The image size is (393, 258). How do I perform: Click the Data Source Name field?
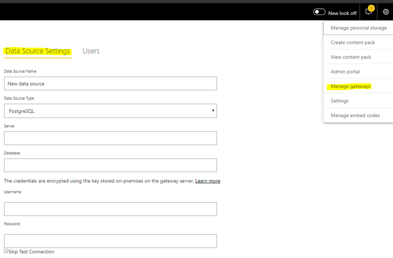[x=110, y=84]
